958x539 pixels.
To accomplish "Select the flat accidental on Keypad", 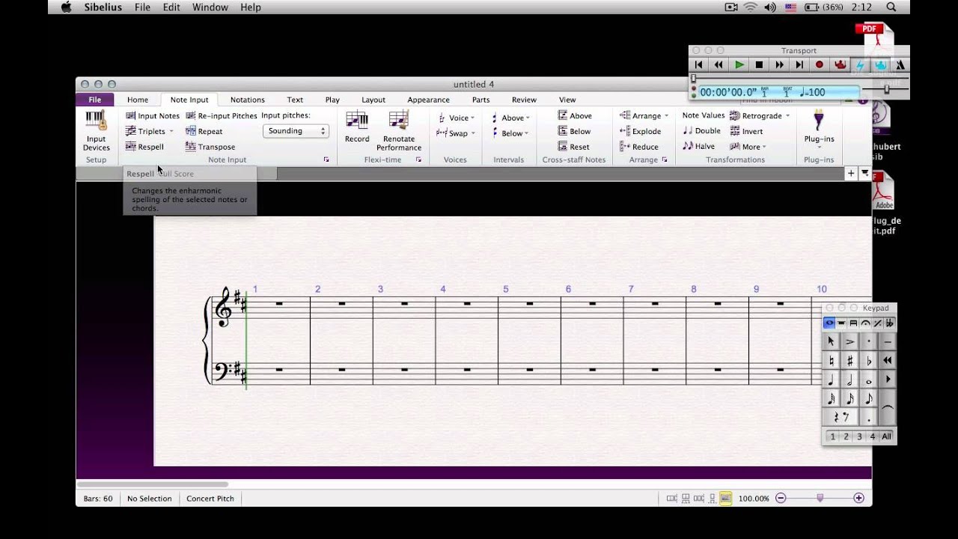I will click(x=868, y=360).
